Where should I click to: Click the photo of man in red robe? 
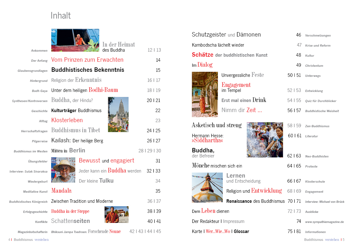[x=116, y=215]
